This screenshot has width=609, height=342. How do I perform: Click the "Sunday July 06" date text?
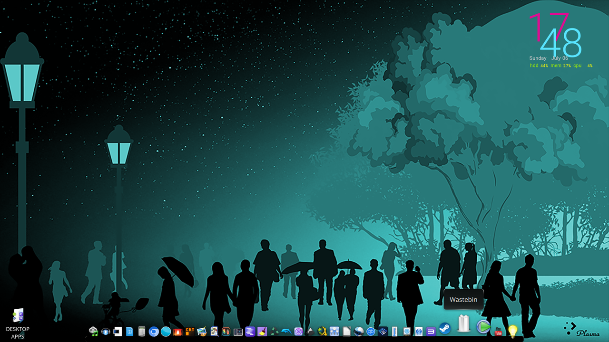549,58
